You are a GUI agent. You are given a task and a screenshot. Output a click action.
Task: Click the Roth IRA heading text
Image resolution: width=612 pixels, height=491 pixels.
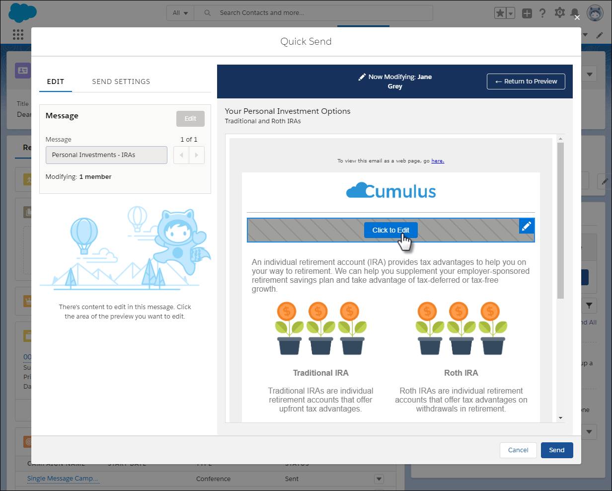[x=461, y=373]
